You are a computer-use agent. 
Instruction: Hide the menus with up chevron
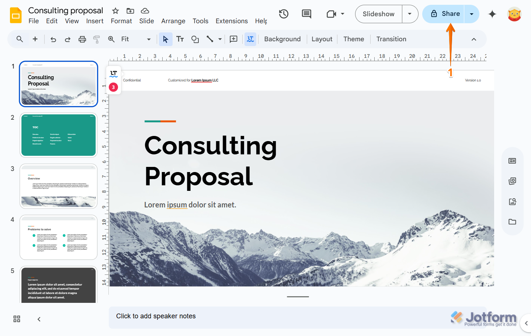click(474, 39)
